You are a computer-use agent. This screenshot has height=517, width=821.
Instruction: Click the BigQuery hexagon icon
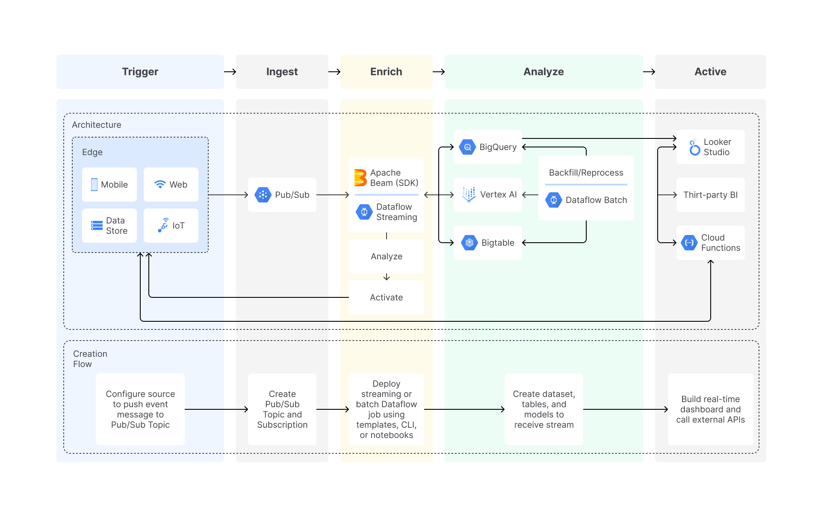tap(467, 147)
